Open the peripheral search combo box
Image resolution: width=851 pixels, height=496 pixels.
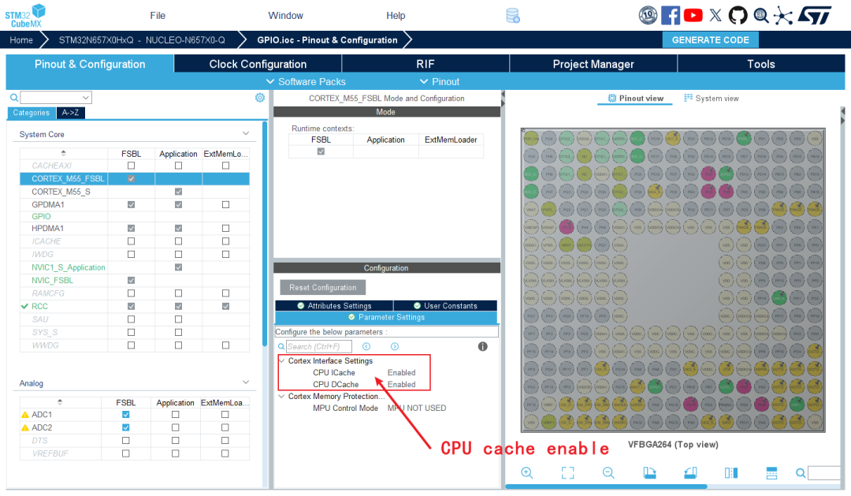[56, 98]
